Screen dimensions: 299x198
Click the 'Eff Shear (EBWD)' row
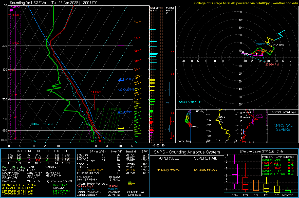[113, 173]
